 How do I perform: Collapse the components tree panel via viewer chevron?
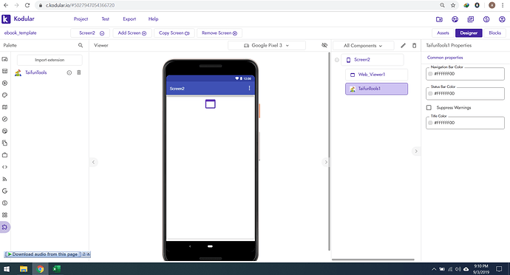point(325,162)
